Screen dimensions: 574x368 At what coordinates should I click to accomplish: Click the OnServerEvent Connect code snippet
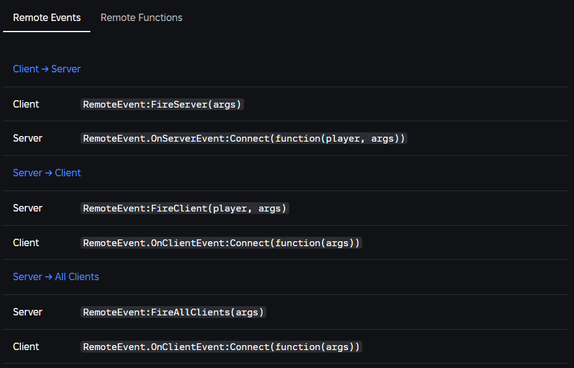coord(243,138)
